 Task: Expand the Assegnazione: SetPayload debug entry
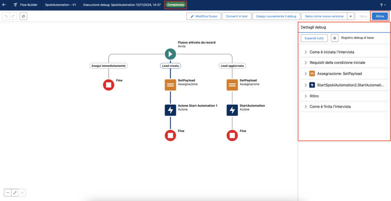click(x=305, y=74)
